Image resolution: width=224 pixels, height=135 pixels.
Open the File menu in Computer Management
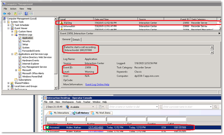5,9
